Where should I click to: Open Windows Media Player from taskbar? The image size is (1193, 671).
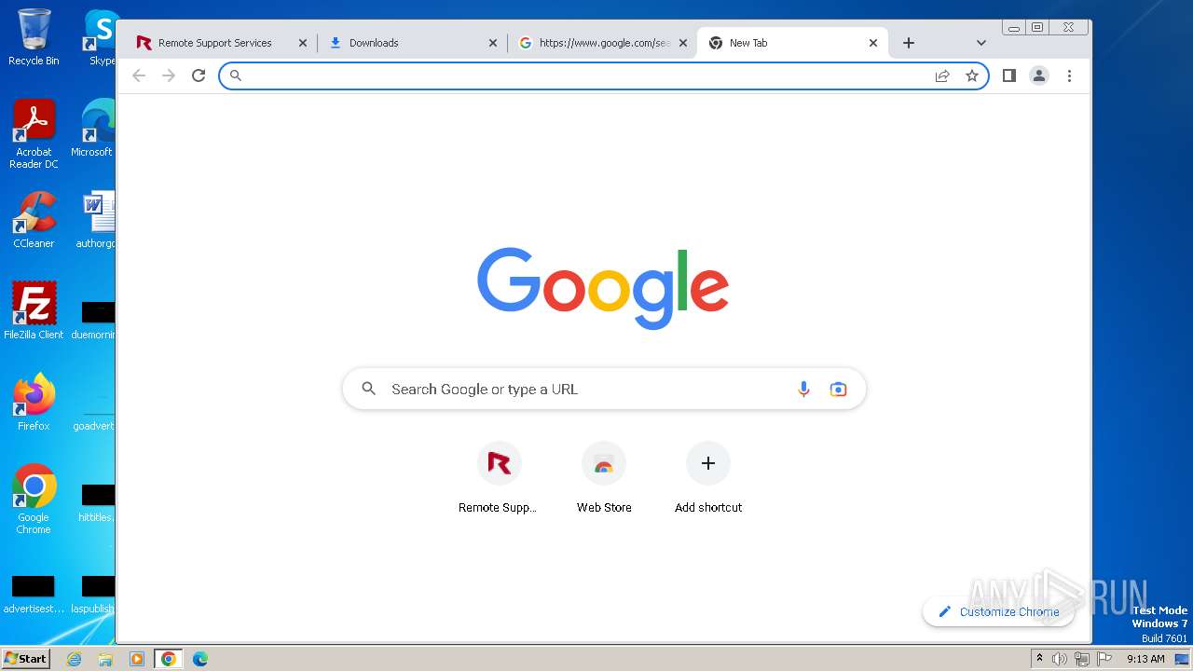point(137,659)
